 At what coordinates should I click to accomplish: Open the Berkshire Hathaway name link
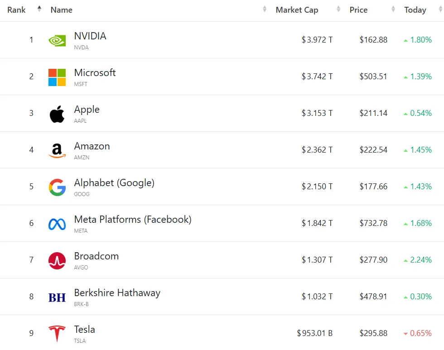tap(117, 293)
